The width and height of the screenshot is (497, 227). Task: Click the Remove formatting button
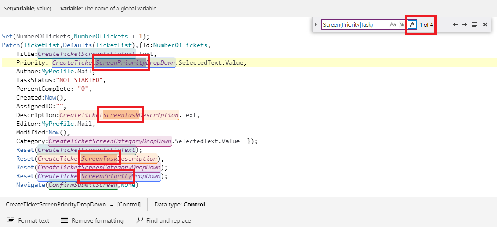tap(92, 220)
